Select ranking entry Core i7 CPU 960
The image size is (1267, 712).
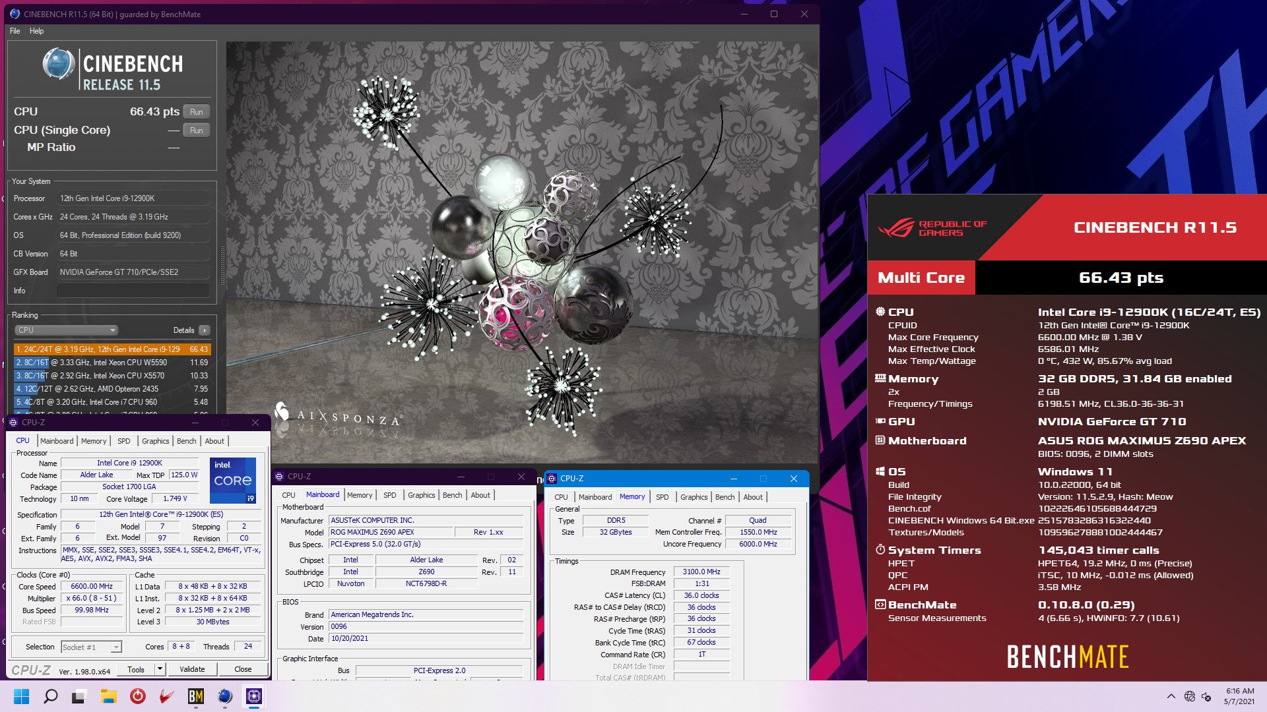[112, 402]
